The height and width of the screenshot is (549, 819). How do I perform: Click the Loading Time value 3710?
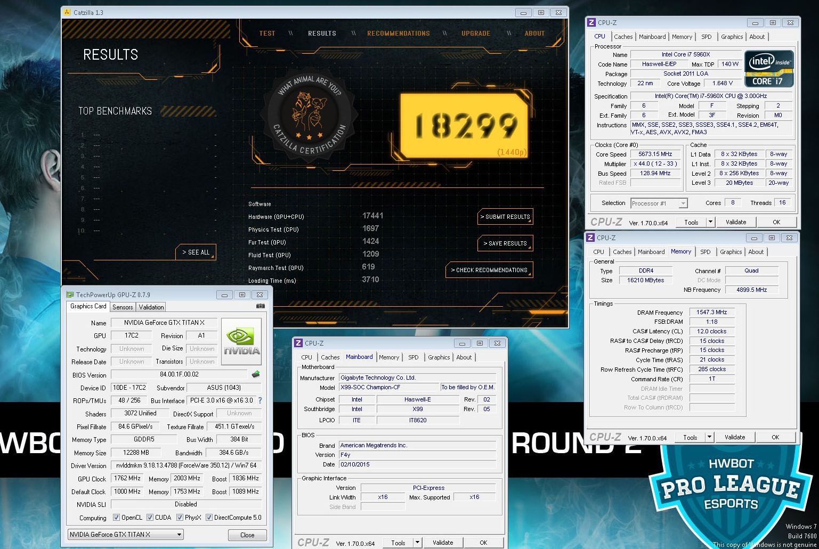(370, 280)
